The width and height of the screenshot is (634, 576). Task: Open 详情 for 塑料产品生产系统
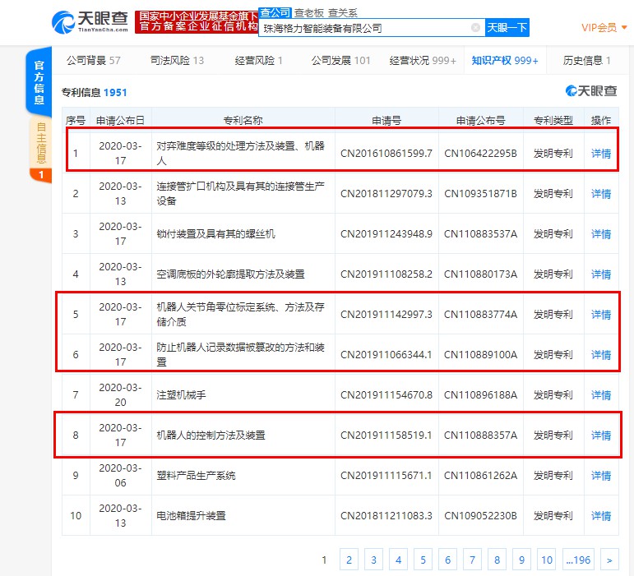point(601,476)
